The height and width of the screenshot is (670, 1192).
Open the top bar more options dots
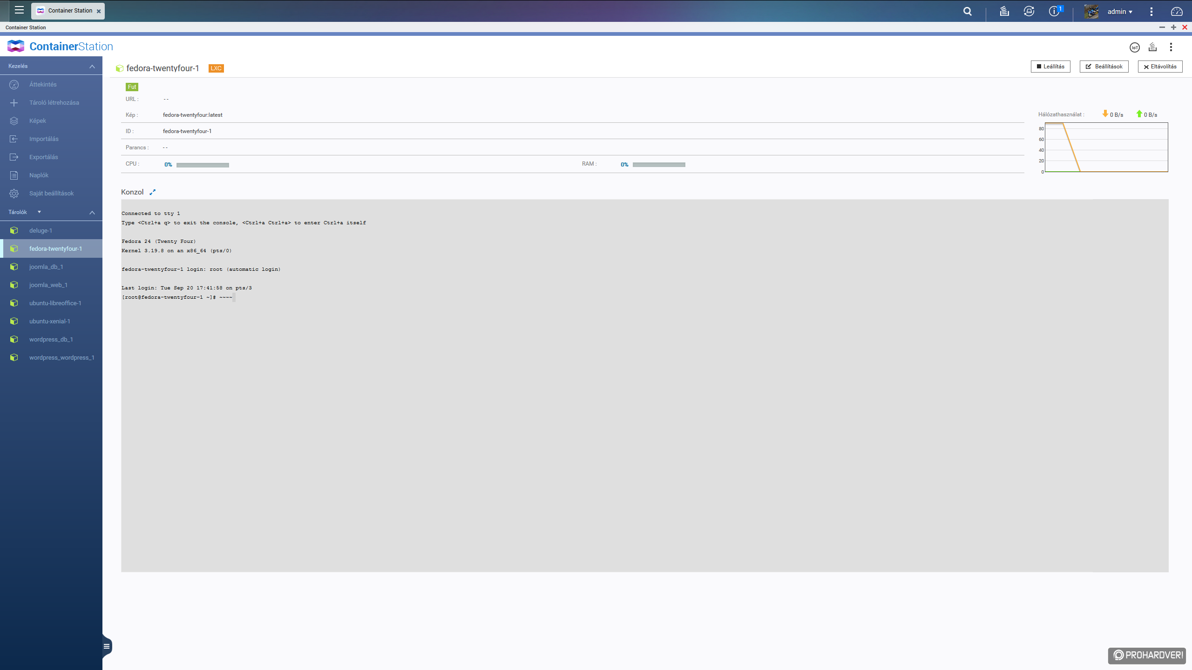tap(1151, 12)
